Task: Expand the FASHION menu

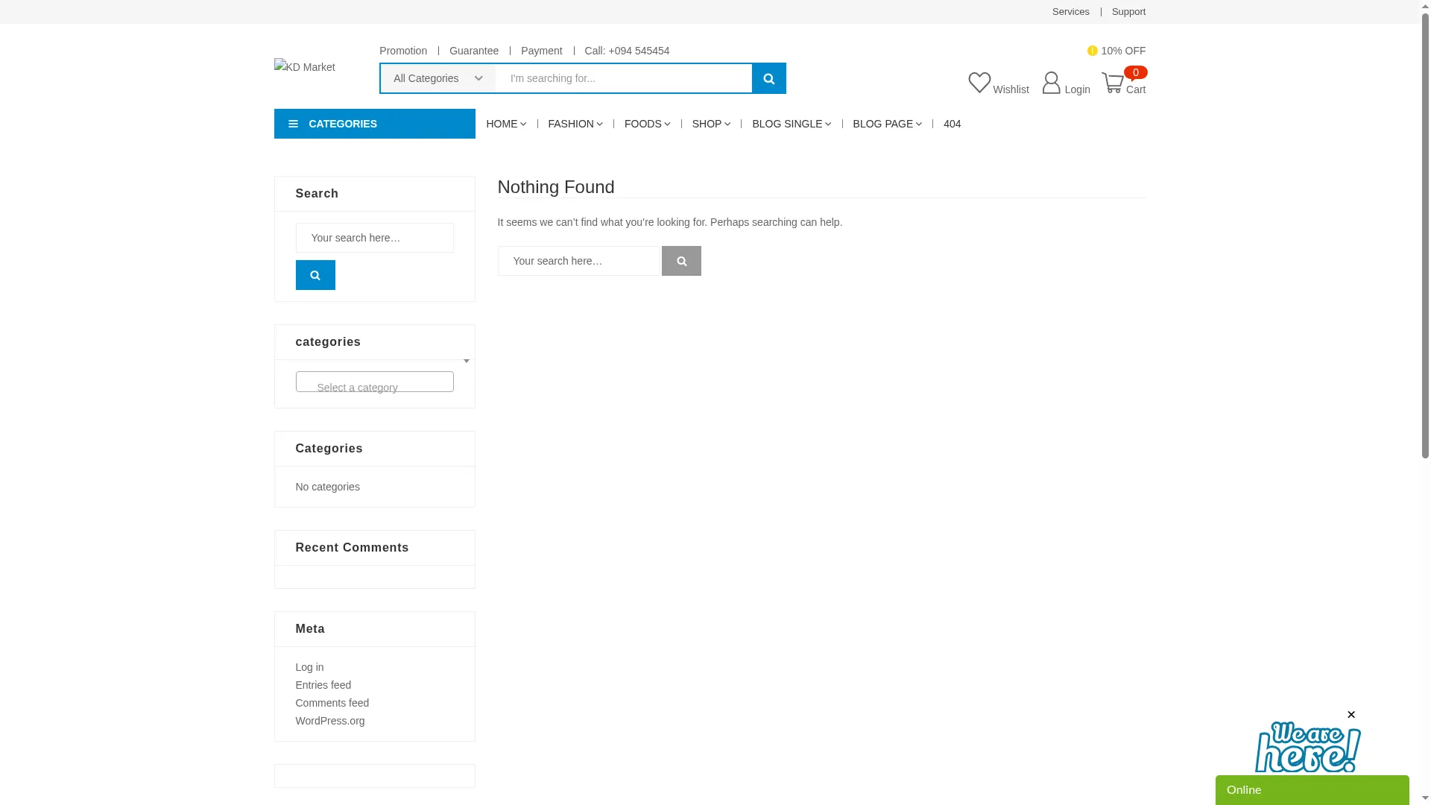Action: point(575,124)
